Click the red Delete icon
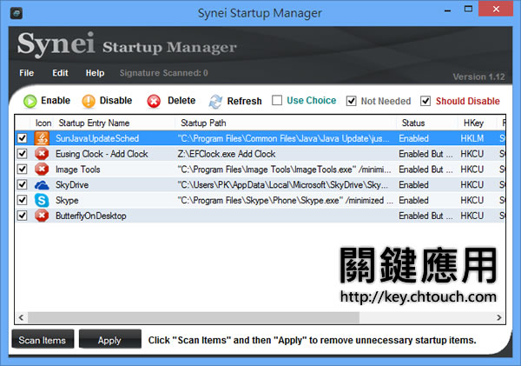521x366 pixels. 154,101
